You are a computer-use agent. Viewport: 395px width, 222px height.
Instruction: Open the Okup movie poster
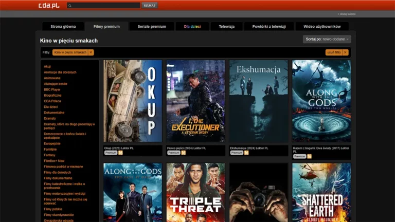133,101
